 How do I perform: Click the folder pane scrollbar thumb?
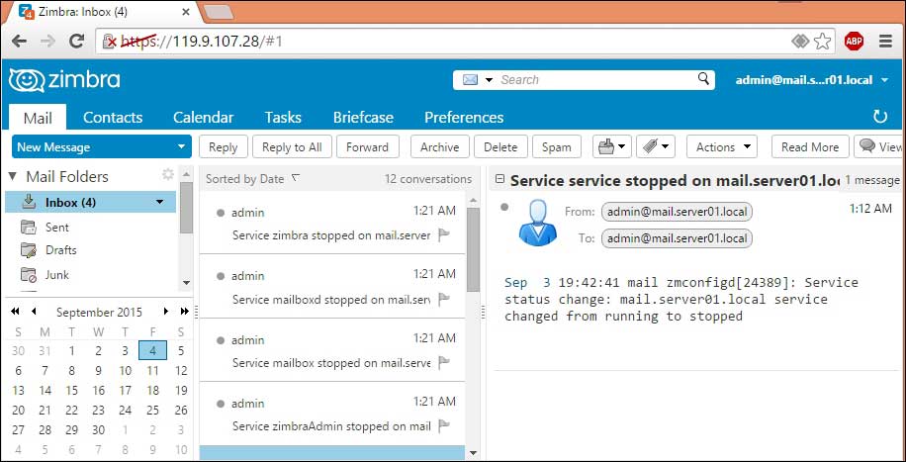point(186,208)
